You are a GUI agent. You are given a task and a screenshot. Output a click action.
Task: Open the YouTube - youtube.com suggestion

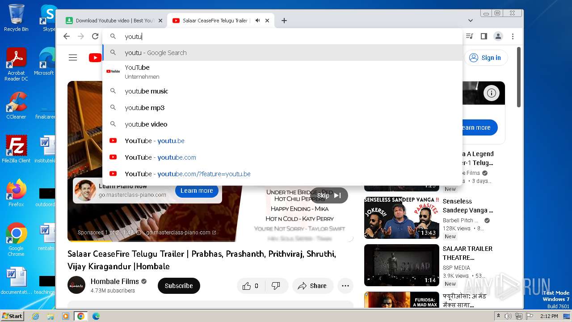tap(282, 157)
